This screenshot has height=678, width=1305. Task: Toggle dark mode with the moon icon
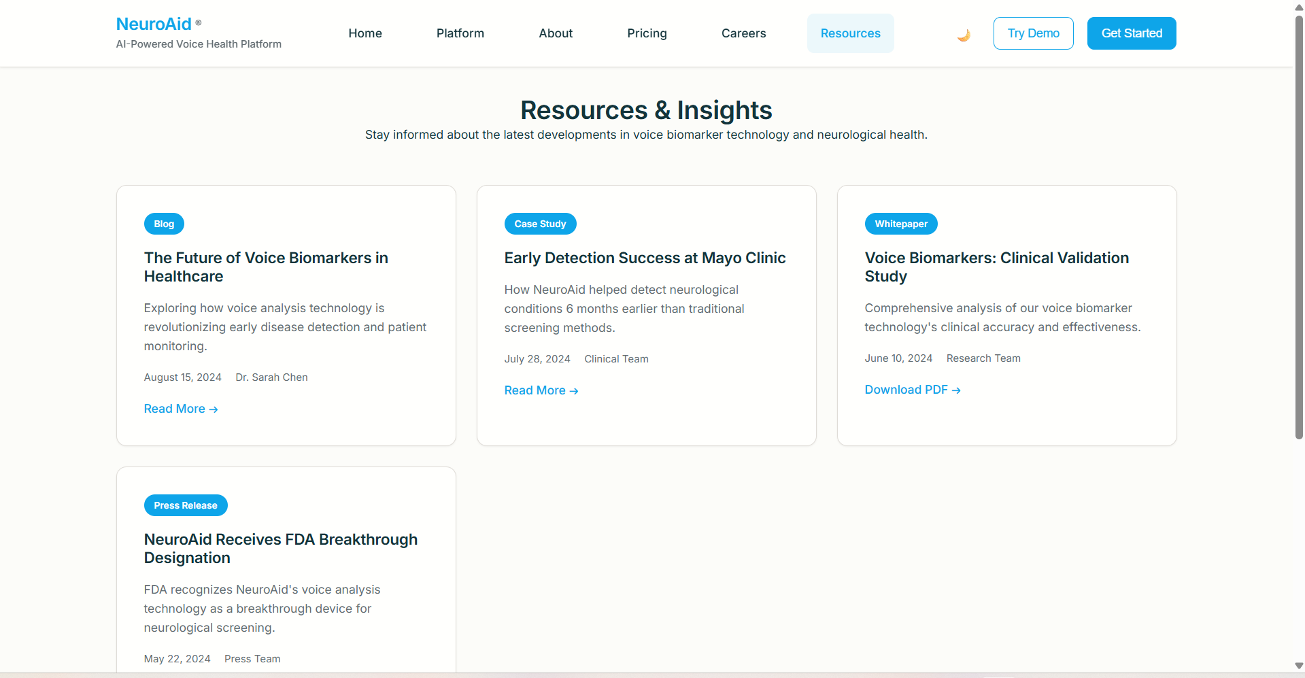pos(964,34)
